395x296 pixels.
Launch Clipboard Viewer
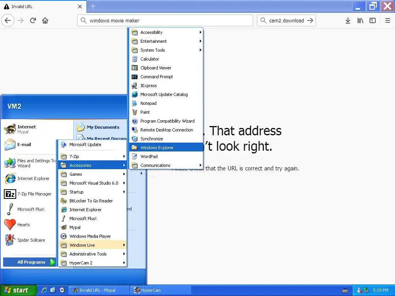tap(166, 68)
